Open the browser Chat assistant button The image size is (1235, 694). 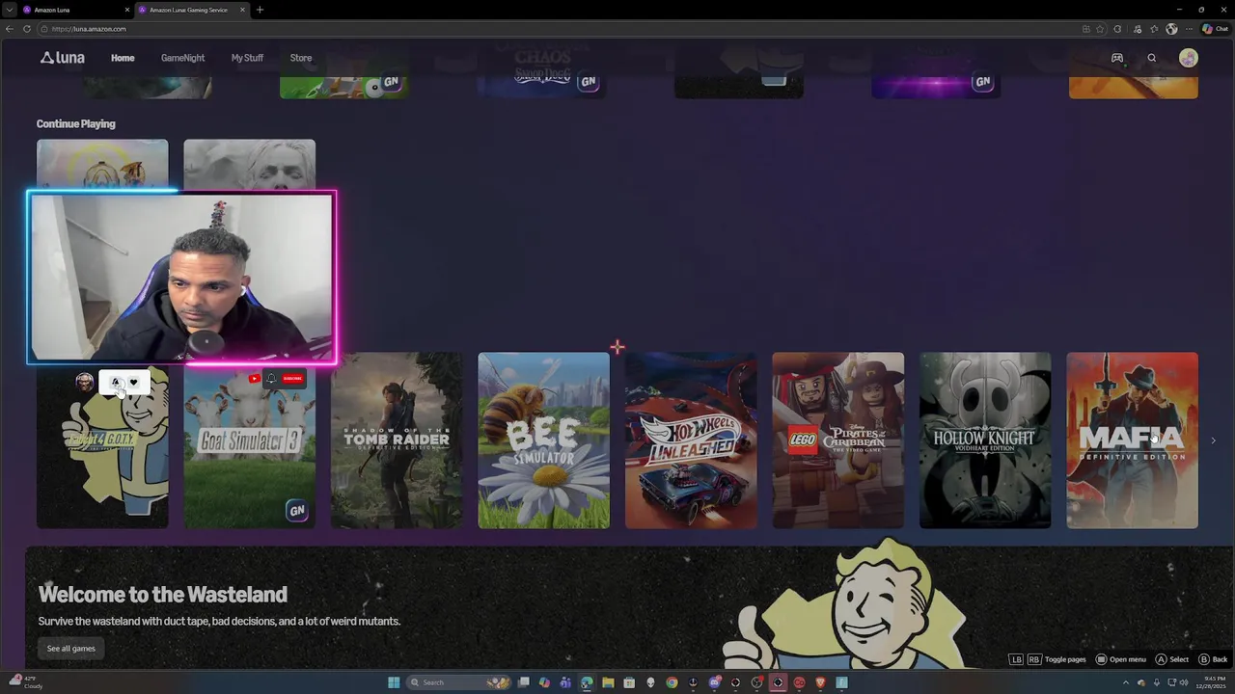1215,29
